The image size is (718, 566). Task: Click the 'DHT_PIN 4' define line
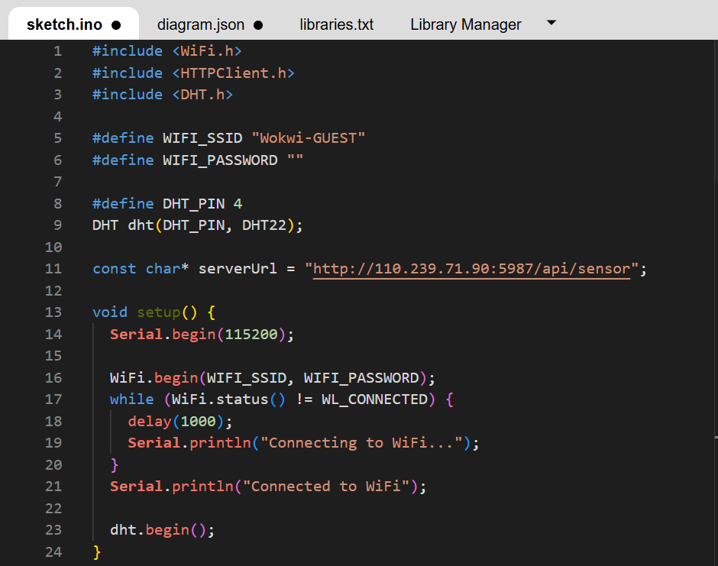click(167, 203)
